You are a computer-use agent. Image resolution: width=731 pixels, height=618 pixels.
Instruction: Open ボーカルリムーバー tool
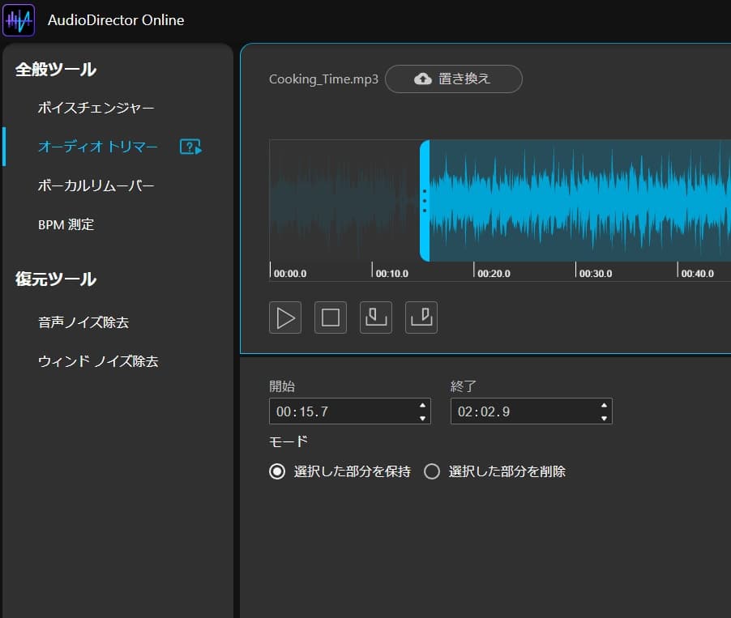tap(96, 185)
